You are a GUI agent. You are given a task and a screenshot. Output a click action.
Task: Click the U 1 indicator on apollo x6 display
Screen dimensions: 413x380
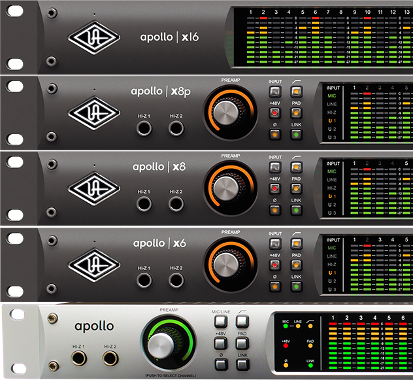tap(331, 273)
